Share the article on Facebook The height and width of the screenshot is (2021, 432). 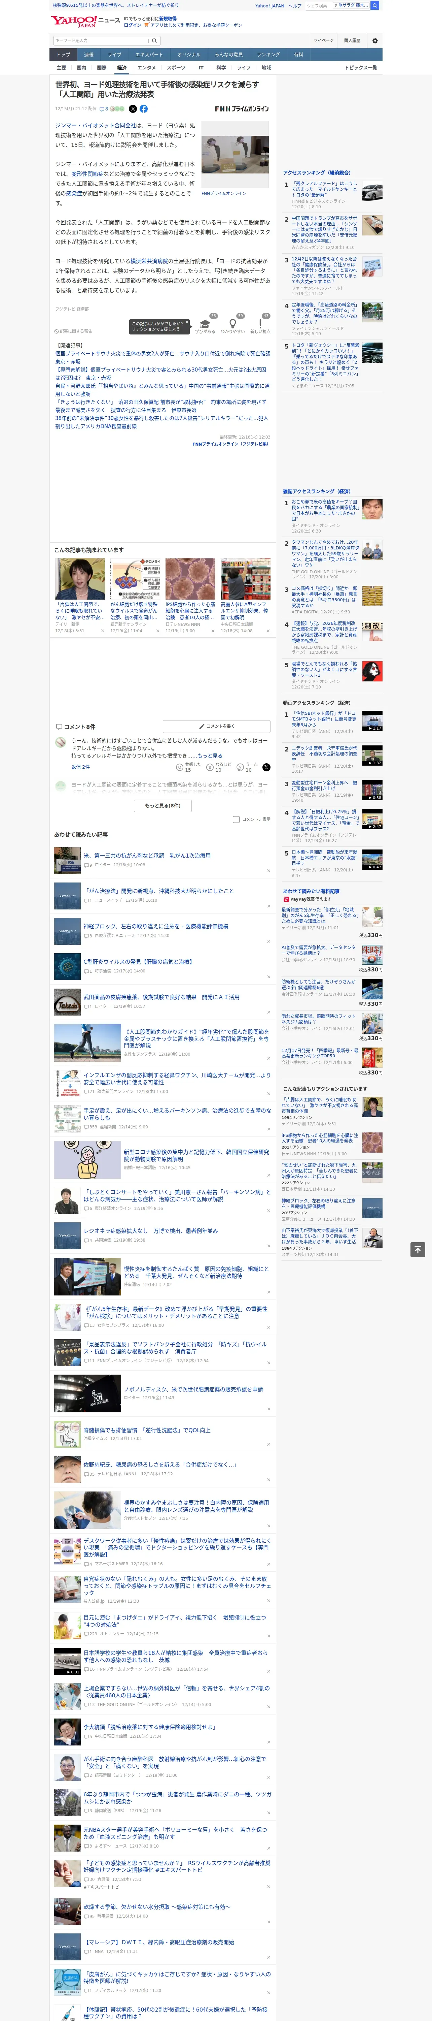(143, 109)
